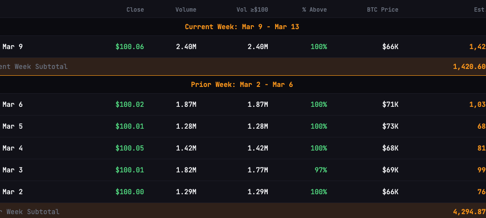
Task: Select the $73K BTC price cell
Action: (390, 126)
